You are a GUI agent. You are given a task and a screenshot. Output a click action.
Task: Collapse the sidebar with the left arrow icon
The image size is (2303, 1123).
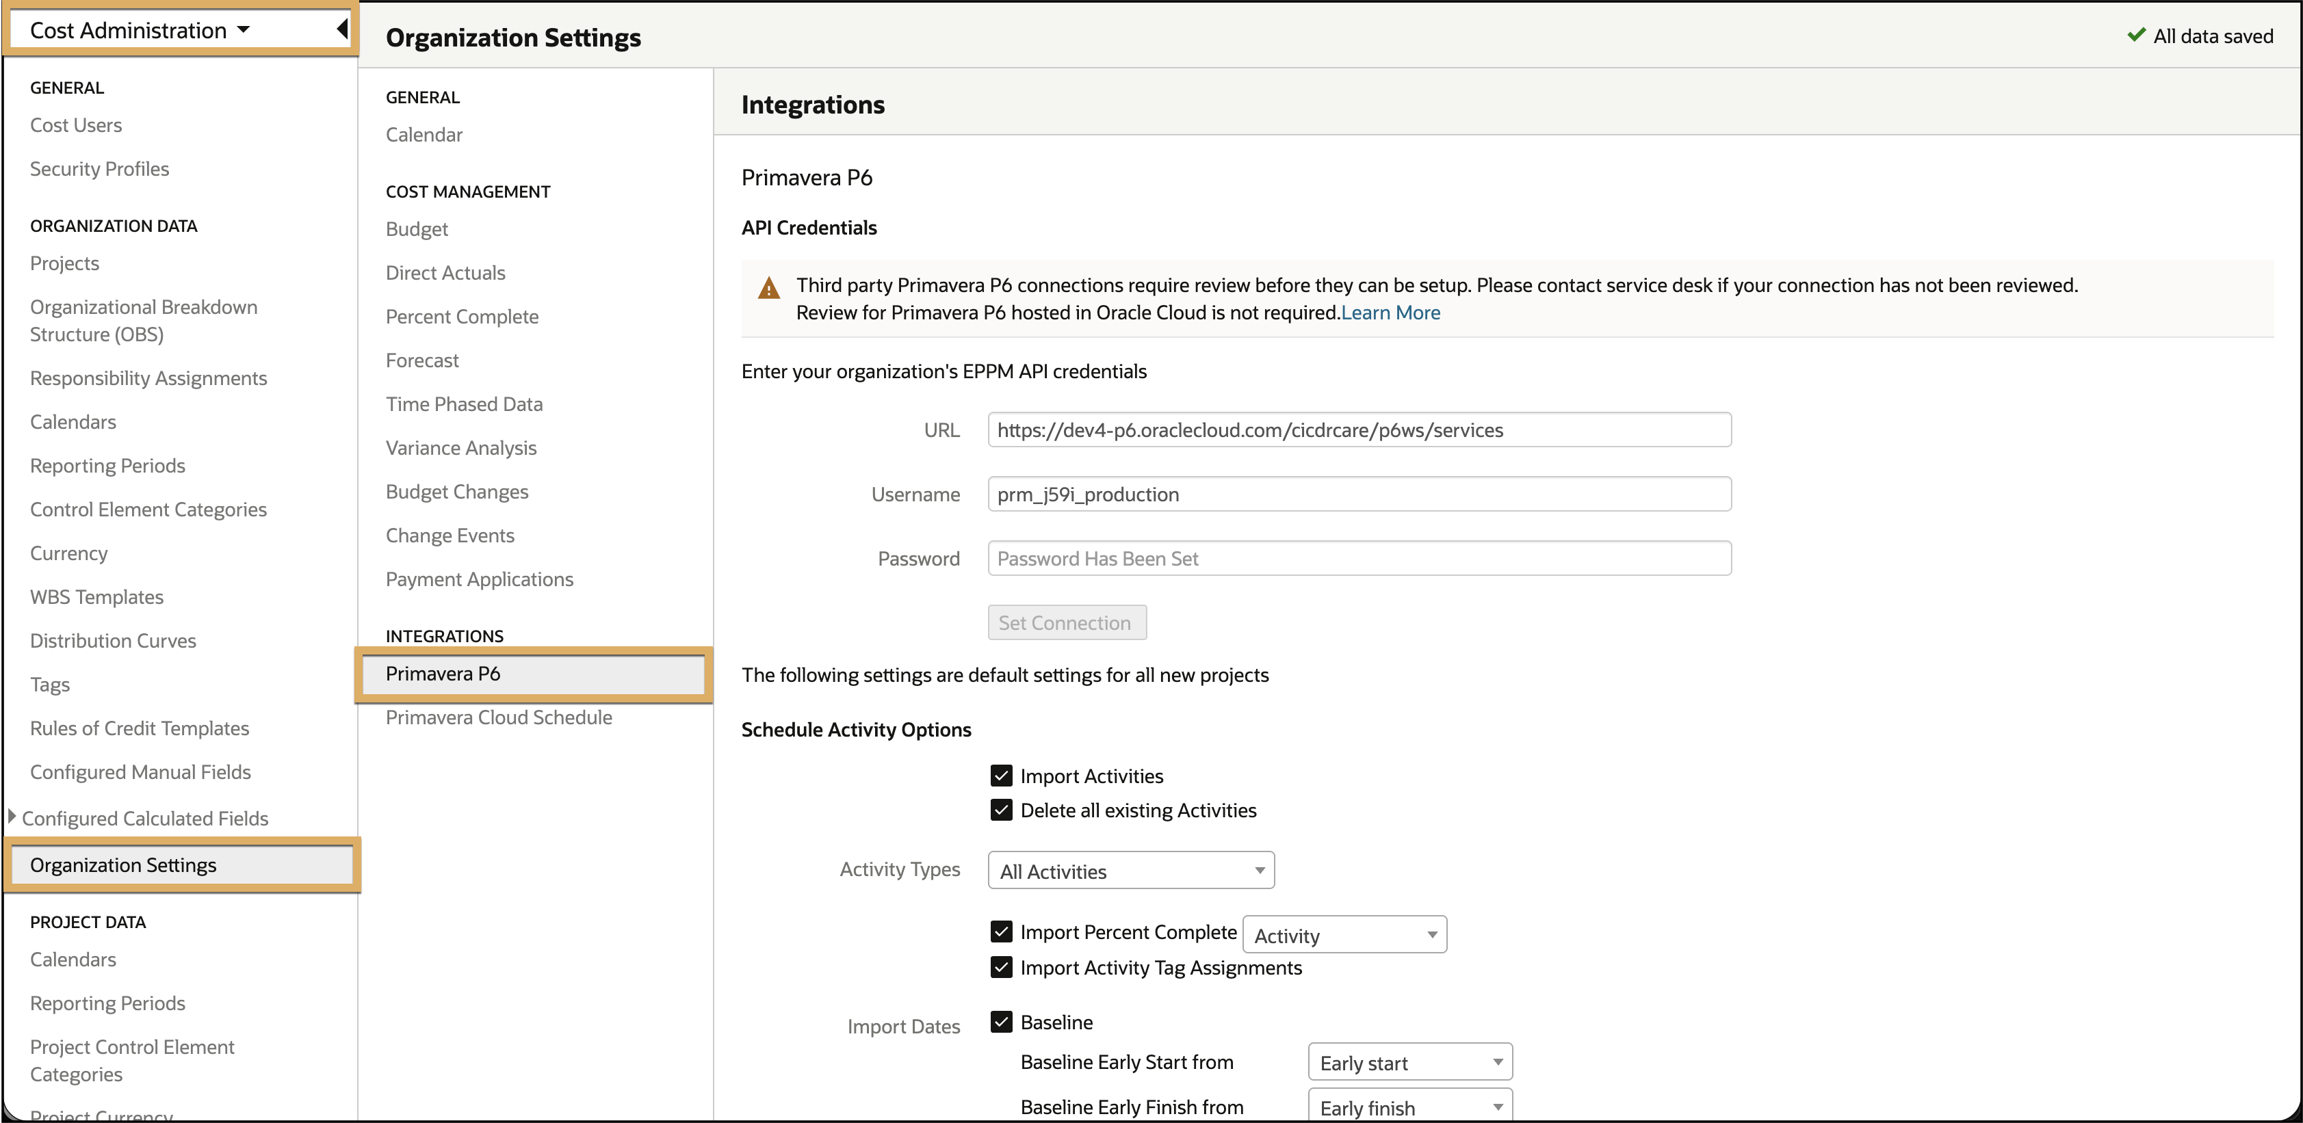click(x=341, y=29)
